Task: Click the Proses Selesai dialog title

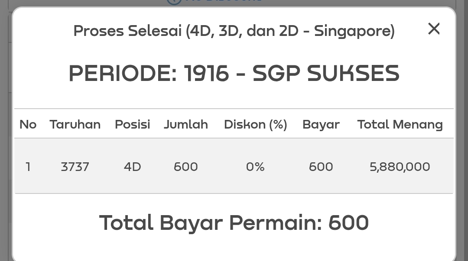Action: pos(234,31)
